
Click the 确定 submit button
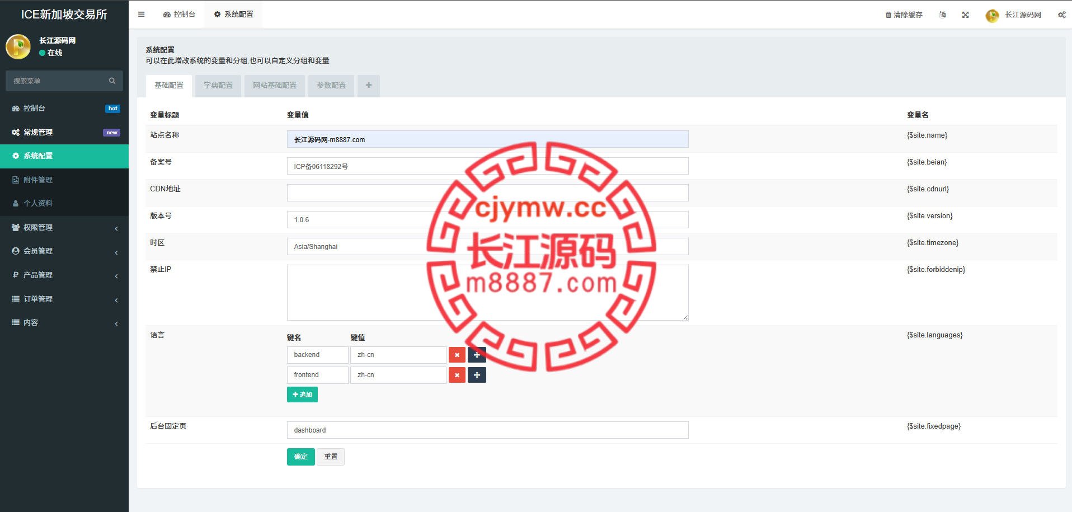(x=301, y=457)
